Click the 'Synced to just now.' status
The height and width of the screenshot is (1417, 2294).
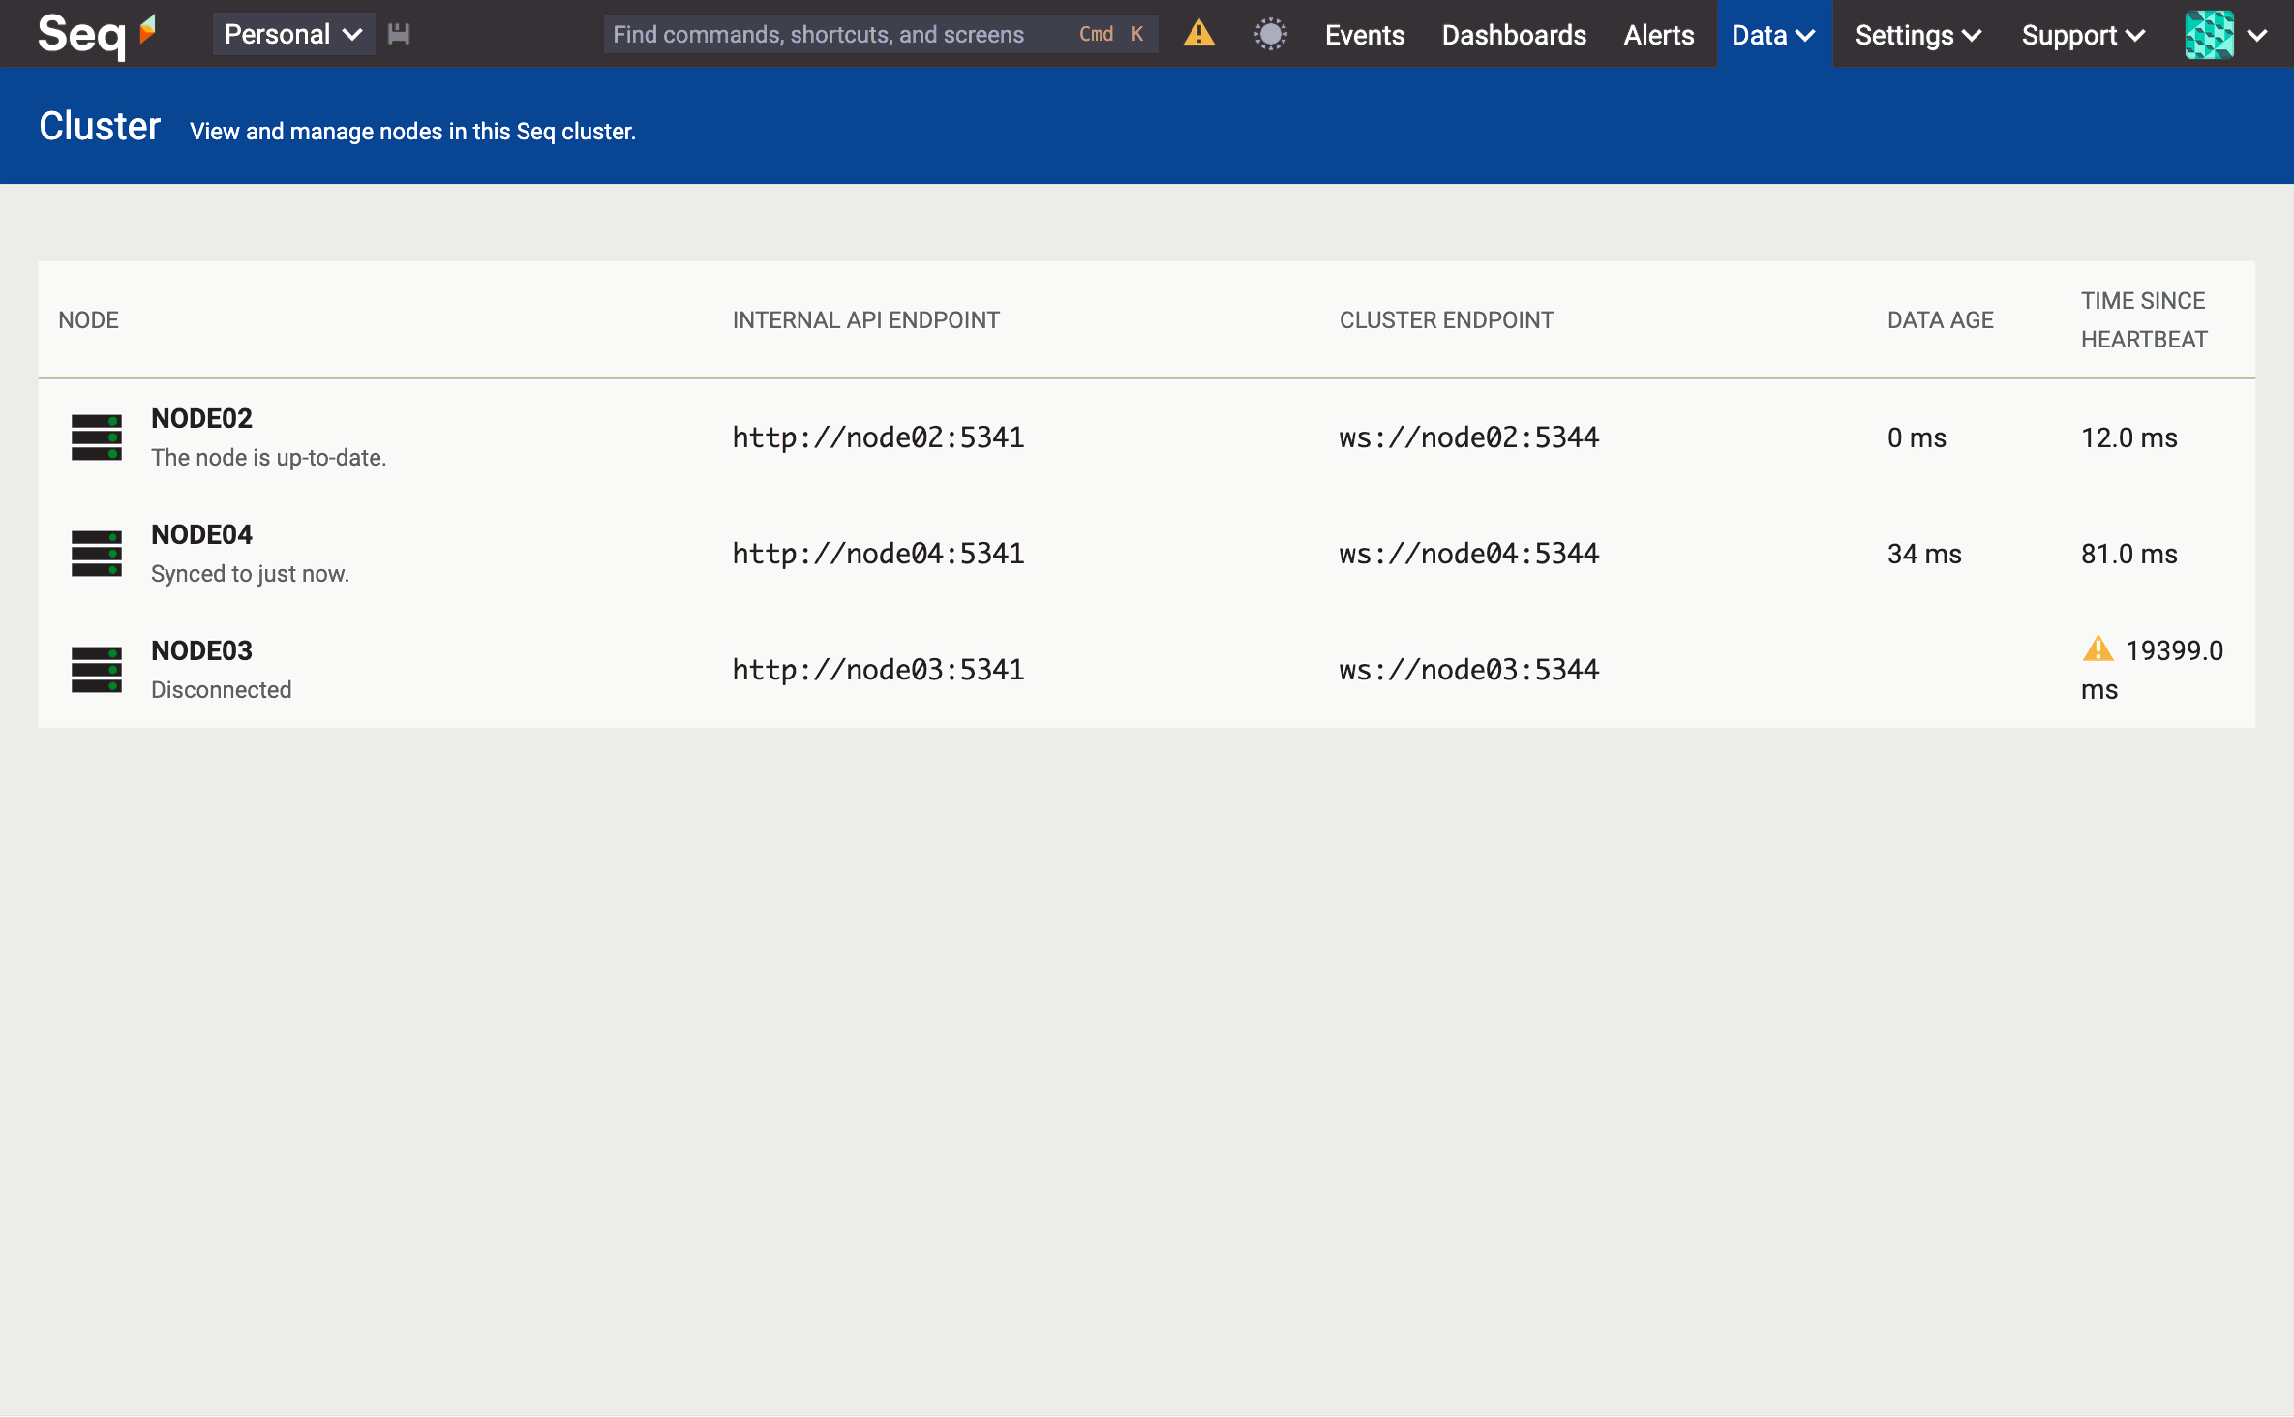tap(250, 573)
